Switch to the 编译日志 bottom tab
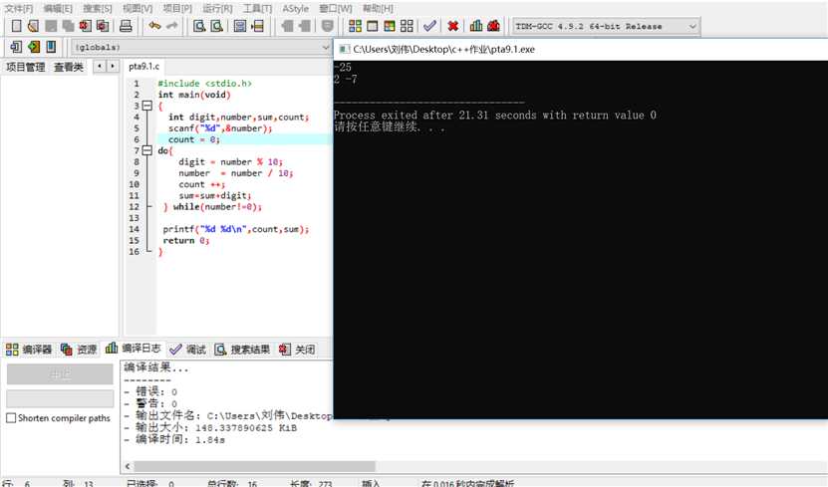The height and width of the screenshot is (487, 828). pyautogui.click(x=134, y=349)
